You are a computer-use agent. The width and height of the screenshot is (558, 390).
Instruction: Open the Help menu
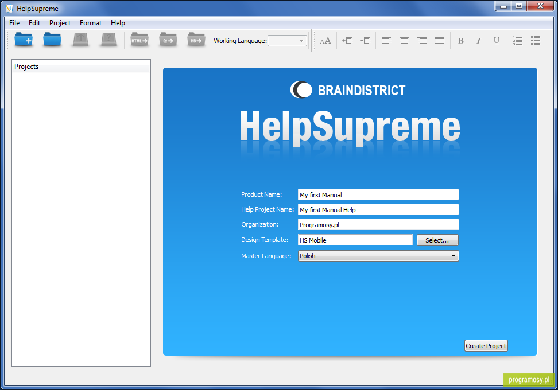point(118,23)
